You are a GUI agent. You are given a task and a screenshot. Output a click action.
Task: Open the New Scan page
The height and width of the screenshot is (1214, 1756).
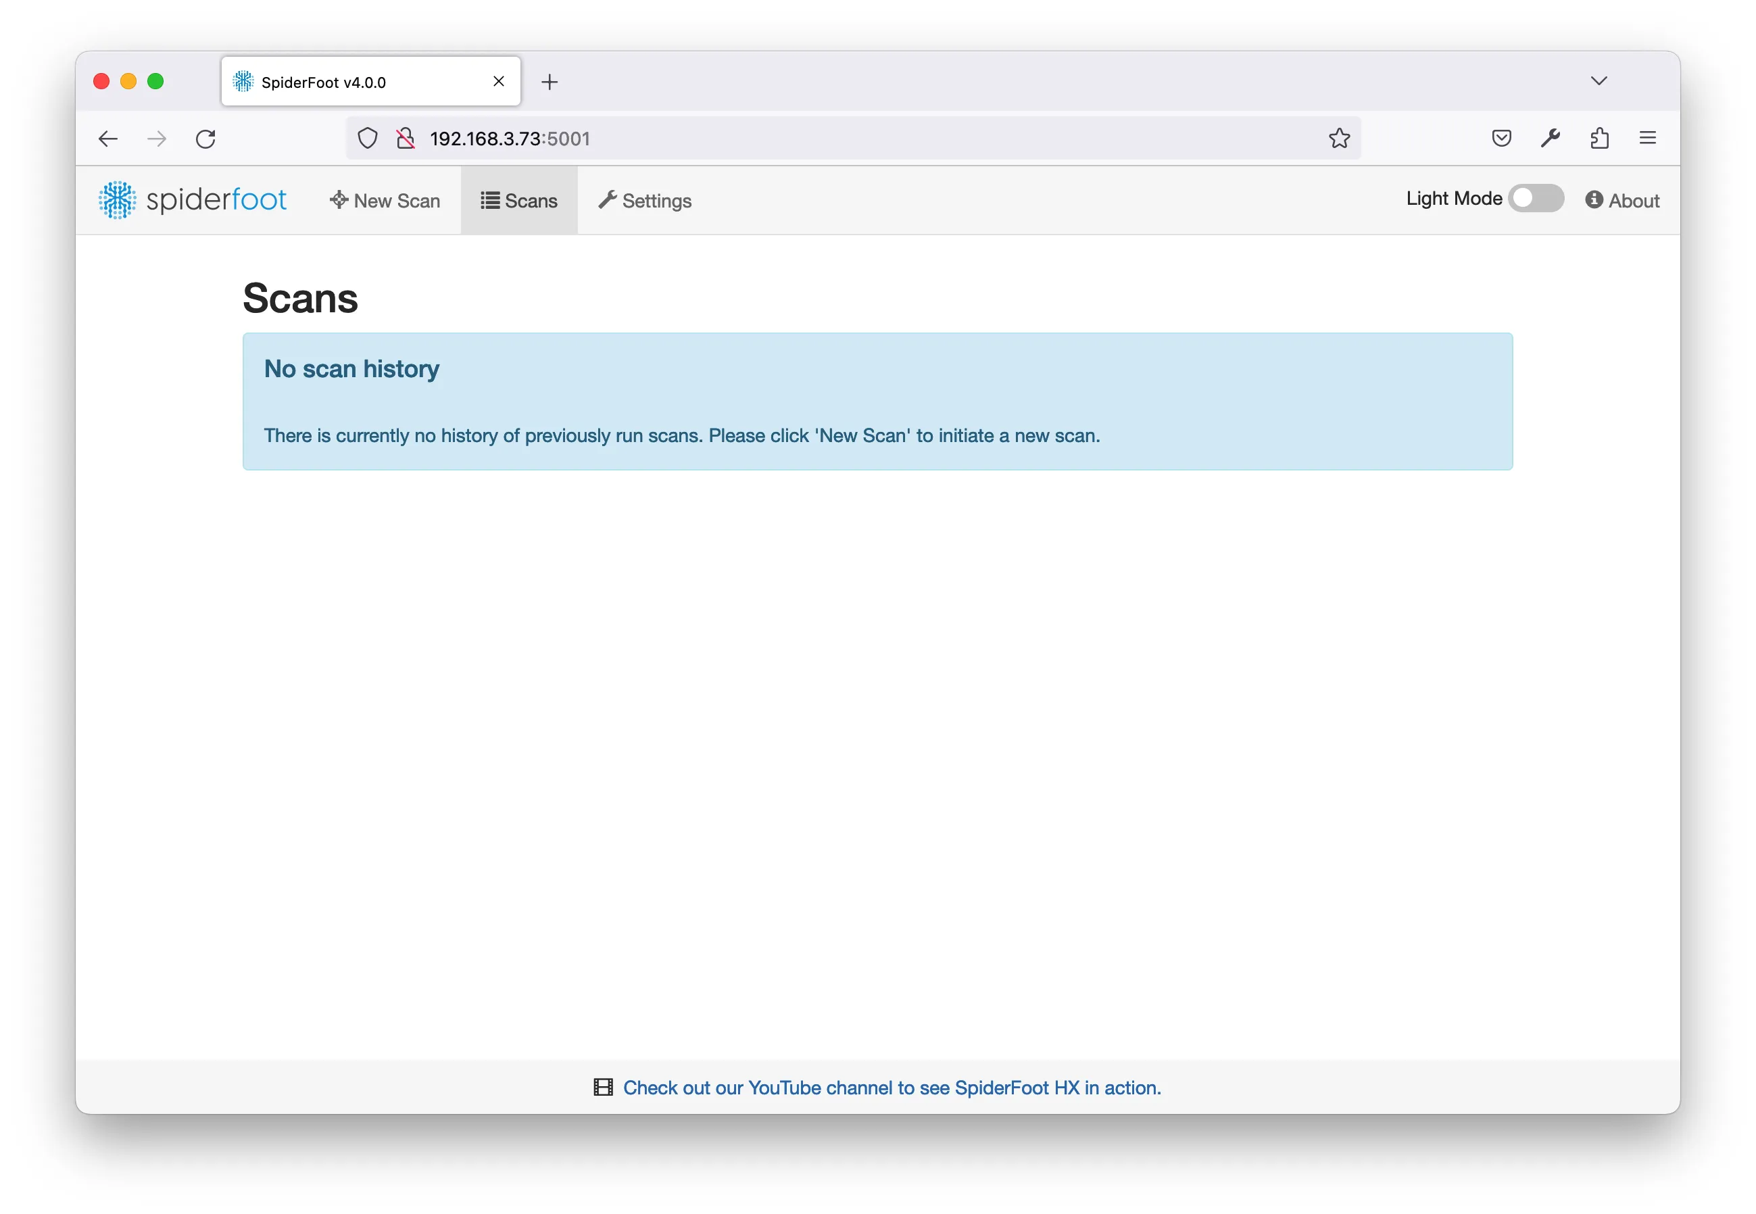point(385,201)
